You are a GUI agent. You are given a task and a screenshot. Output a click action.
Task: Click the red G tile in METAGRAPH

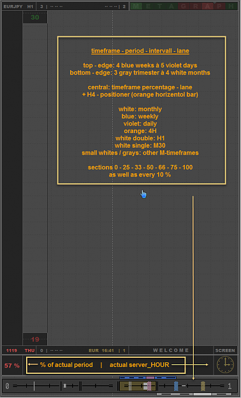pyautogui.click(x=184, y=6)
